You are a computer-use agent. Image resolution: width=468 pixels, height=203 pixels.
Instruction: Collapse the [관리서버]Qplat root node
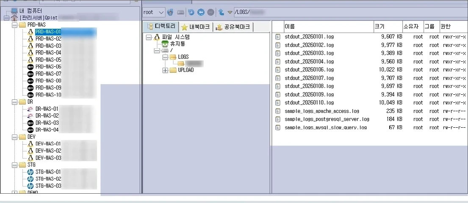coord(7,18)
